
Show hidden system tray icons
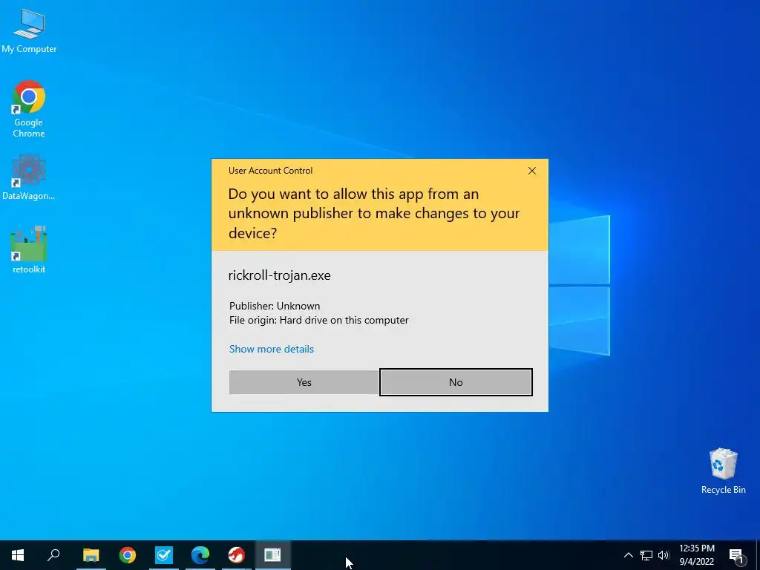click(x=628, y=555)
